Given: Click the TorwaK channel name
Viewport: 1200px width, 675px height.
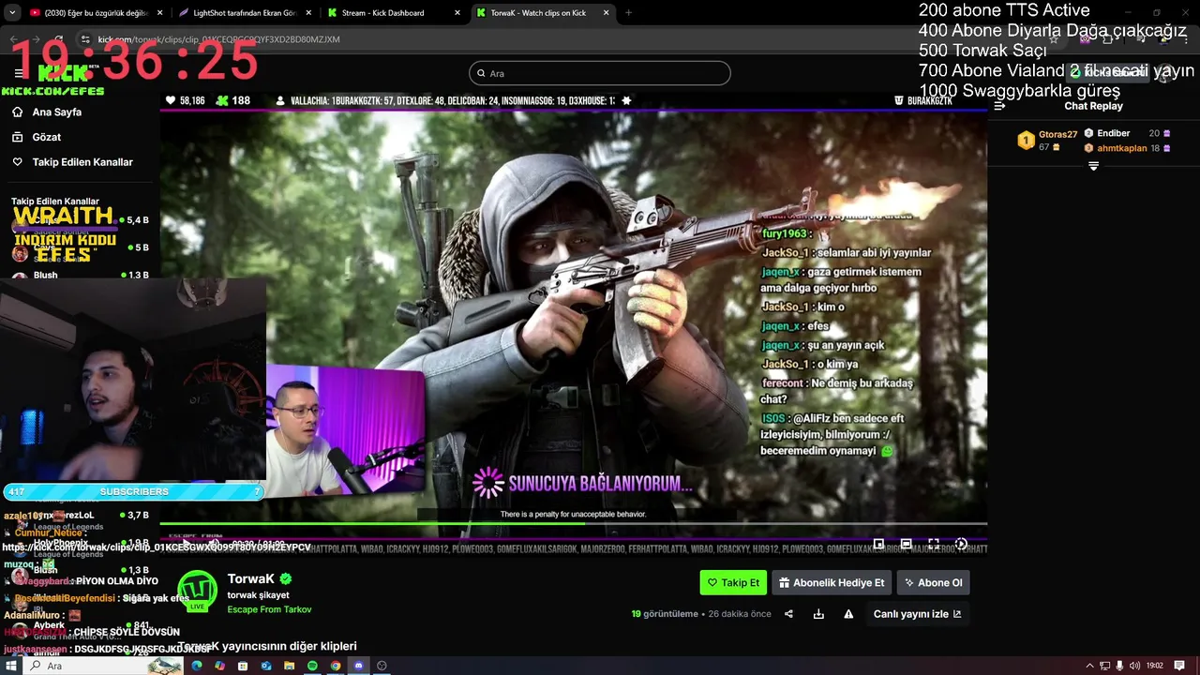Looking at the screenshot, I should click(x=251, y=579).
